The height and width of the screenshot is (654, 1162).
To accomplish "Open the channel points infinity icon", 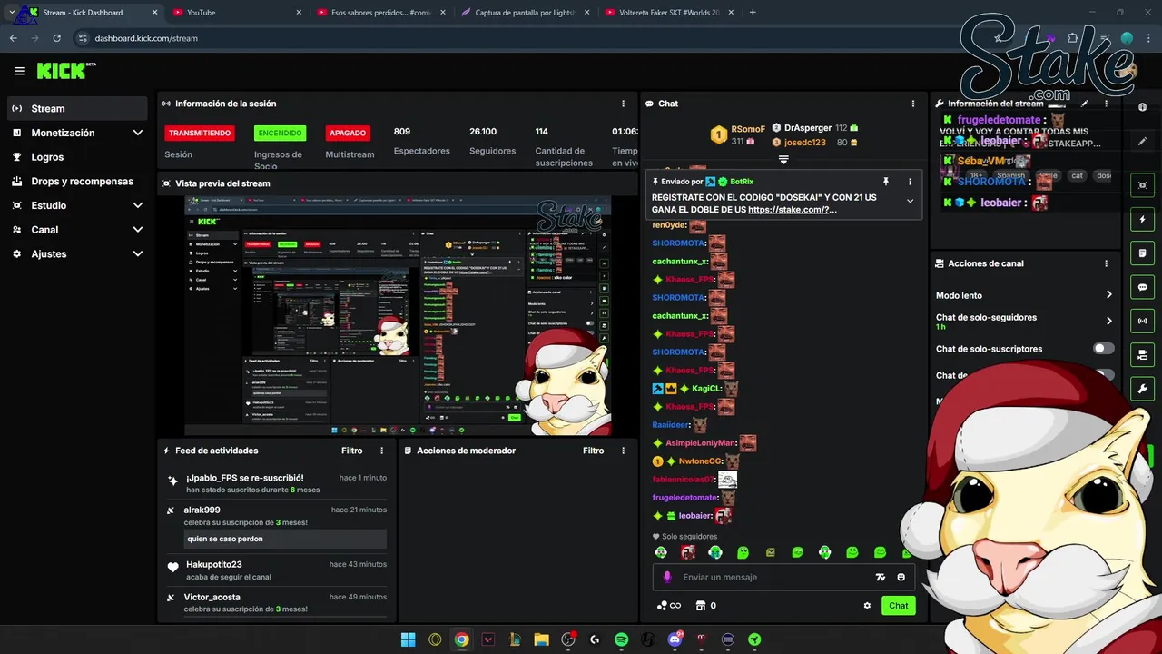I will (x=669, y=606).
